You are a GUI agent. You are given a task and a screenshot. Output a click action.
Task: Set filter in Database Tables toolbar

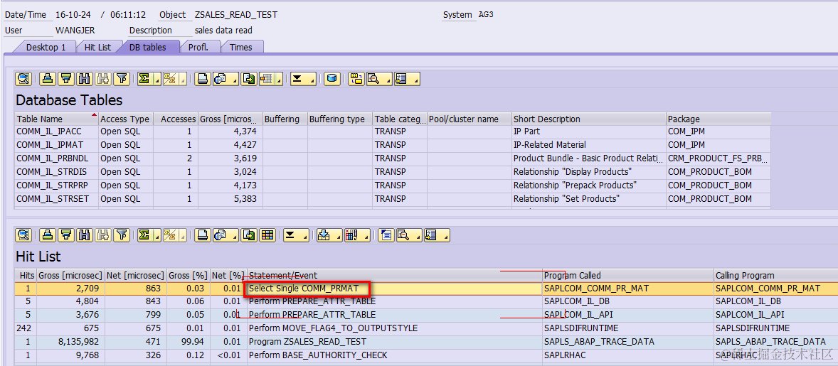point(122,79)
